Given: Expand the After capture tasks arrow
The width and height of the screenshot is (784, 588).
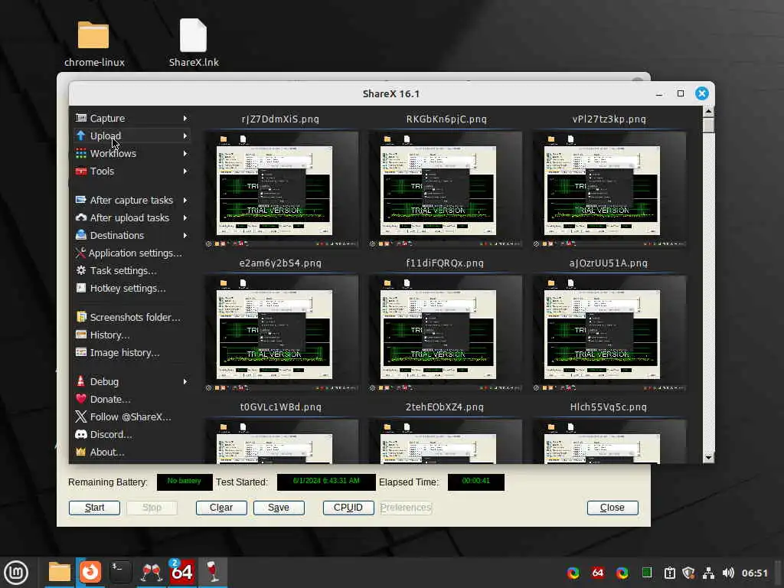Looking at the screenshot, I should 185,200.
